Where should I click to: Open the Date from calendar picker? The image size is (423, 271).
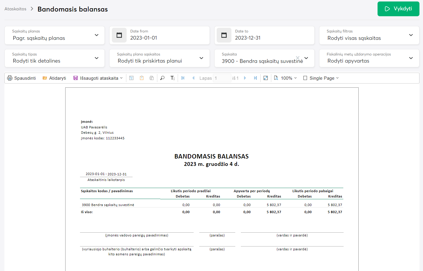tap(119, 35)
